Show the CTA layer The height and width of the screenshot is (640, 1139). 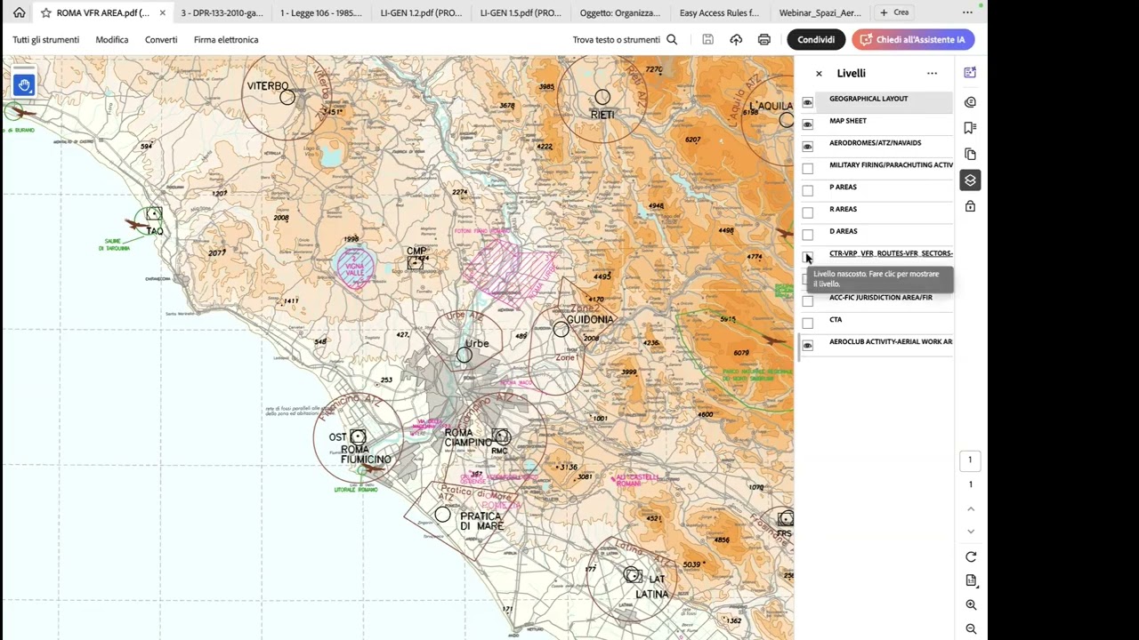(808, 324)
